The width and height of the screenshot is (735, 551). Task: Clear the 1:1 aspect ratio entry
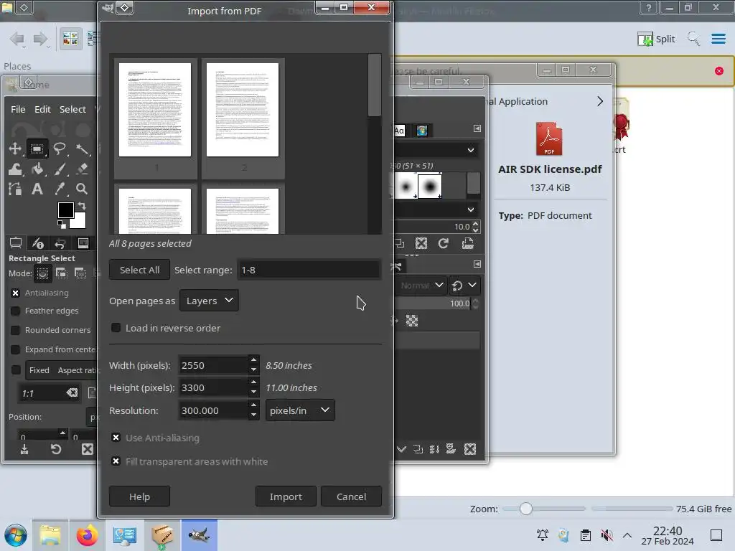72,392
